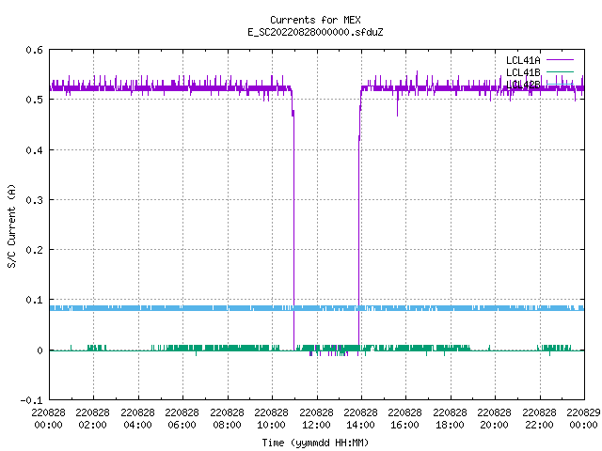The width and height of the screenshot is (602, 451).
Task: Click the 220828 08:00 x-axis tick label
Action: point(227,419)
